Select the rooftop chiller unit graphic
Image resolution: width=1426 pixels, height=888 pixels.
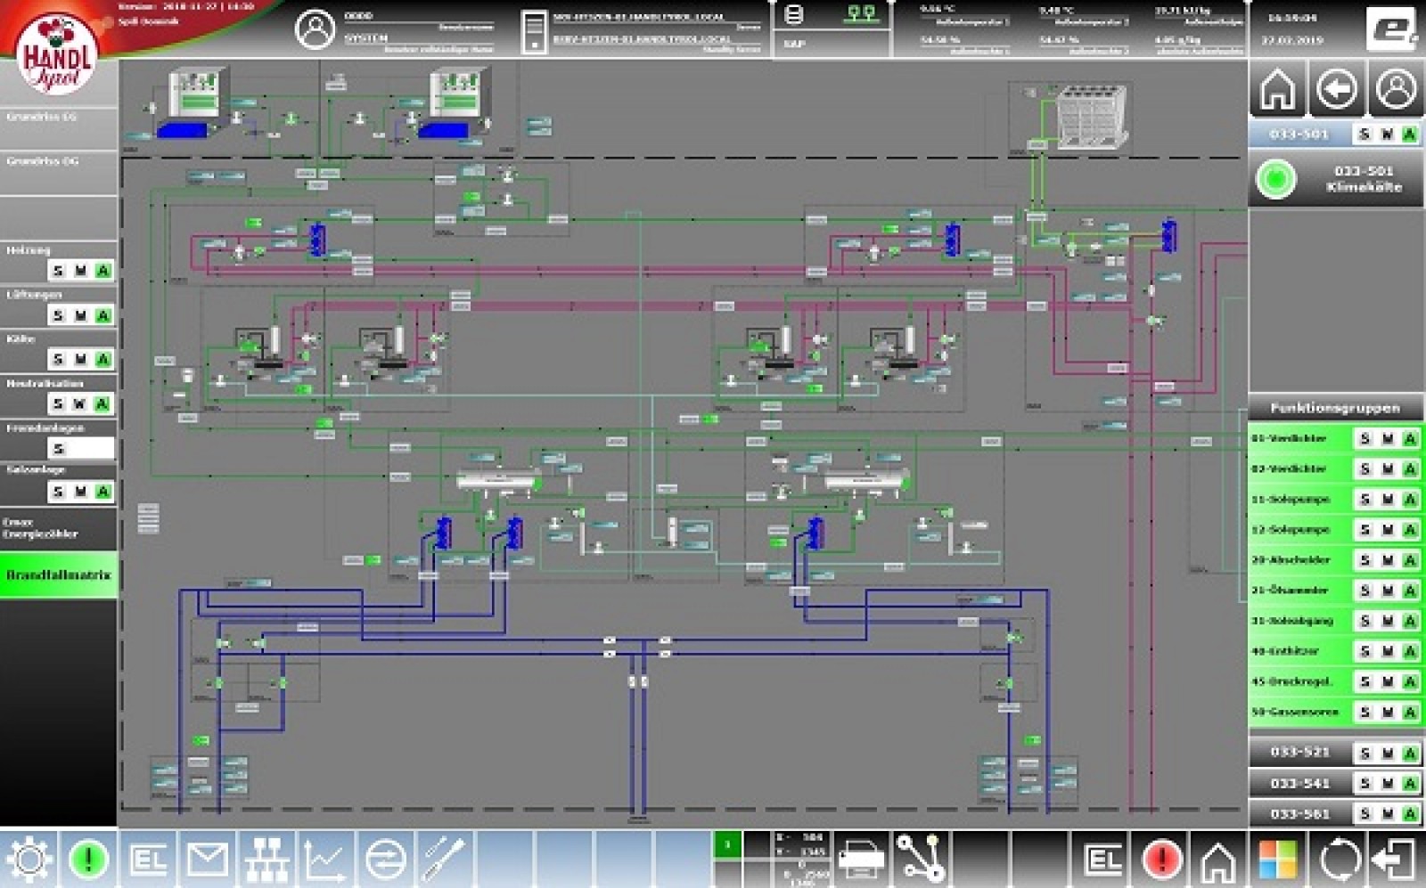[x=1093, y=114]
